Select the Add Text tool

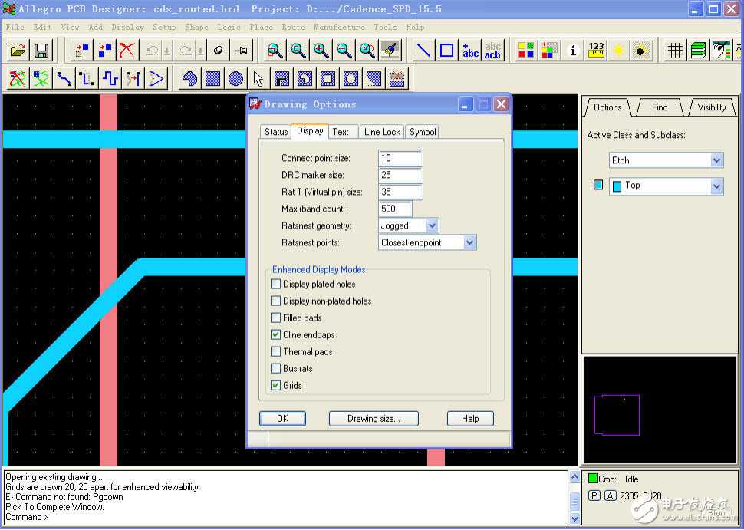[469, 51]
